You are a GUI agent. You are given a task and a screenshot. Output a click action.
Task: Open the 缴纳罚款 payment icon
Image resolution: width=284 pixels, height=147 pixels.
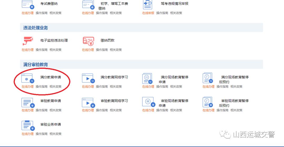click(88, 41)
